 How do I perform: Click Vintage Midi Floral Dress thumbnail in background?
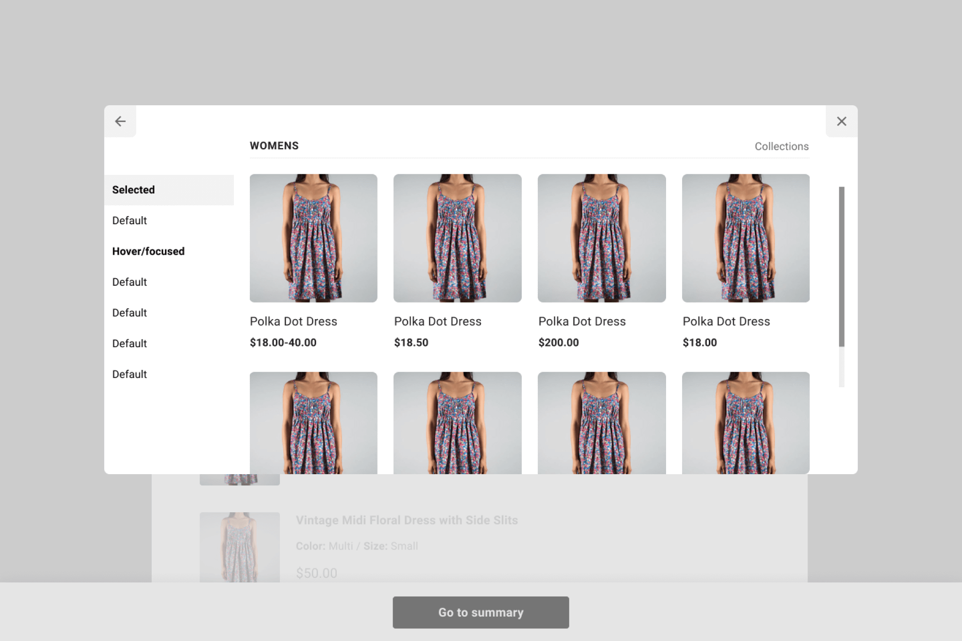(240, 547)
